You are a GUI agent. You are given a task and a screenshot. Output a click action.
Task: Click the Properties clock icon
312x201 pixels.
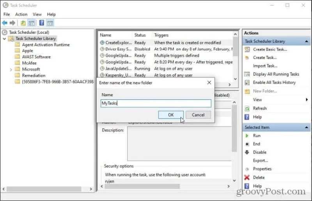pyautogui.click(x=247, y=169)
